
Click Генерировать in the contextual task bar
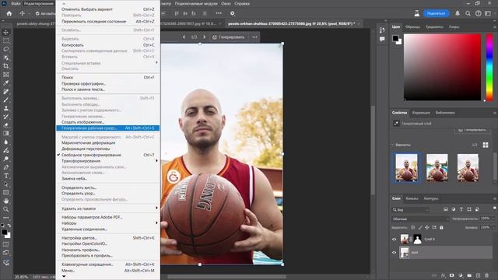point(228,37)
